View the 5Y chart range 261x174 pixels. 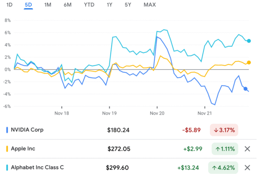pos(128,5)
